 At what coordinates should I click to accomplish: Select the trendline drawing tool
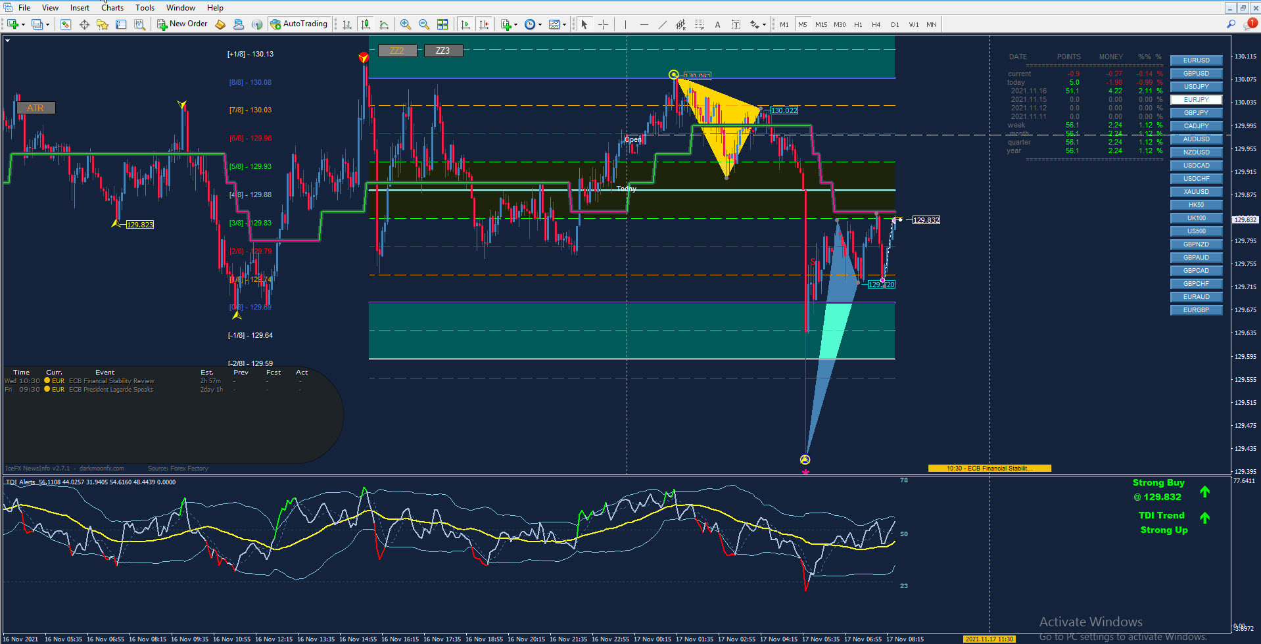(662, 24)
